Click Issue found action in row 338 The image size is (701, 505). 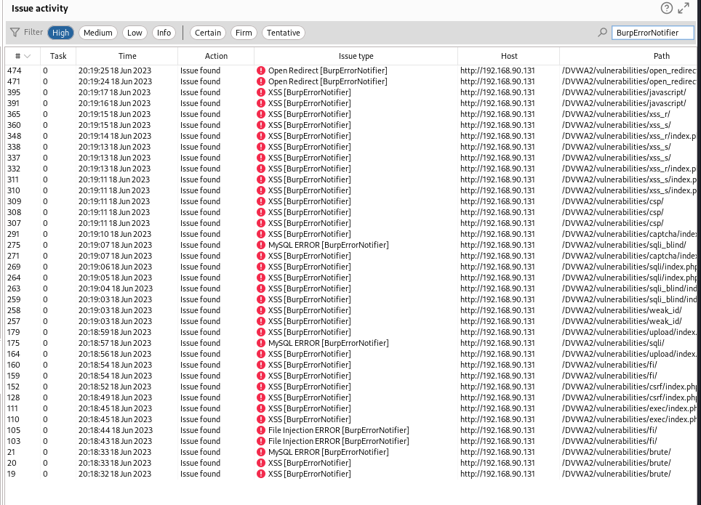pos(200,147)
